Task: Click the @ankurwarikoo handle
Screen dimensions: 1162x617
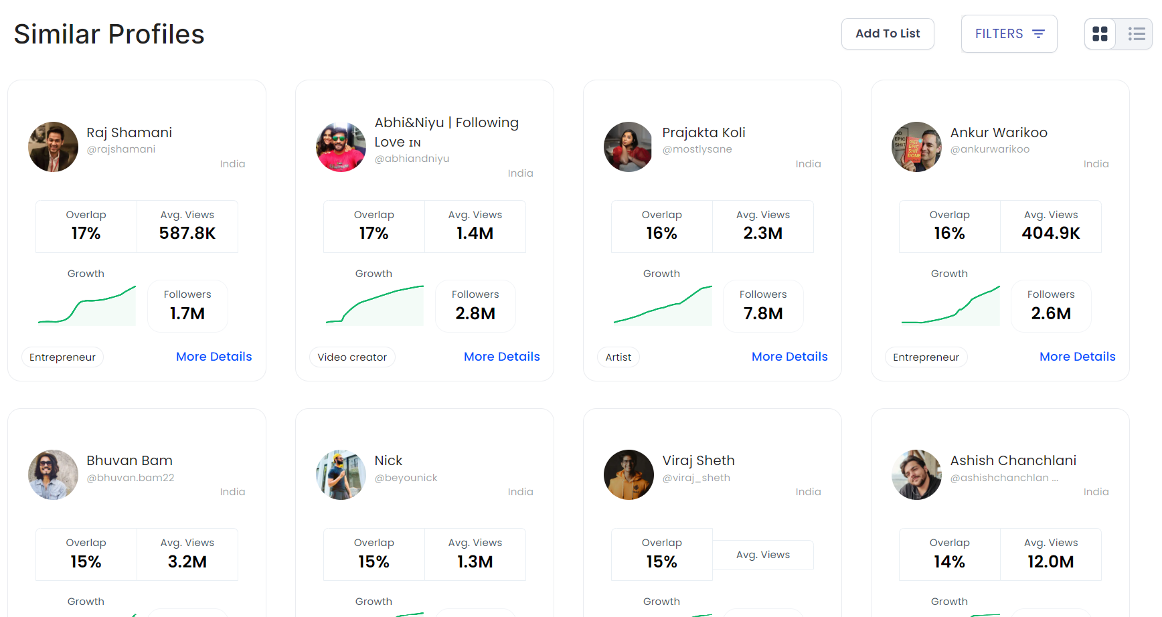Action: (989, 149)
